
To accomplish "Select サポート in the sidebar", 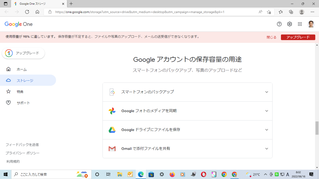I will pyautogui.click(x=28, y=103).
